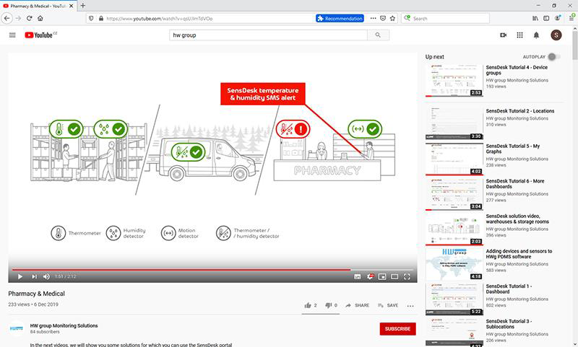The image size is (578, 347).
Task: Open the HW group Monitoring Solutions channel under video
Action: point(64,325)
